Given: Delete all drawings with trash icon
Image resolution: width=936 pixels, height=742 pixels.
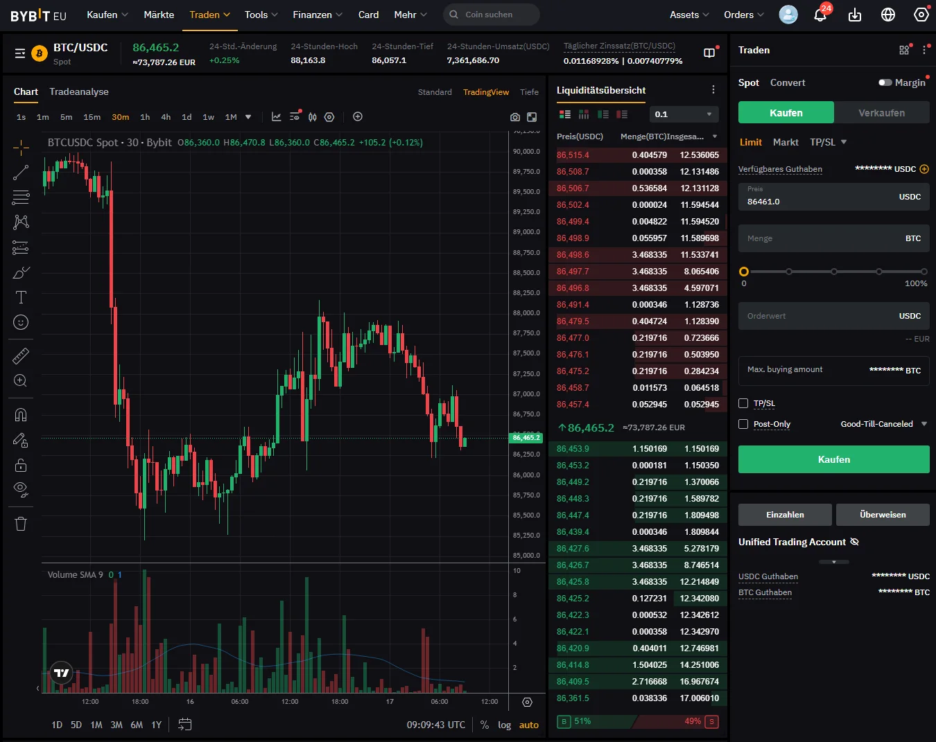Looking at the screenshot, I should (21, 524).
